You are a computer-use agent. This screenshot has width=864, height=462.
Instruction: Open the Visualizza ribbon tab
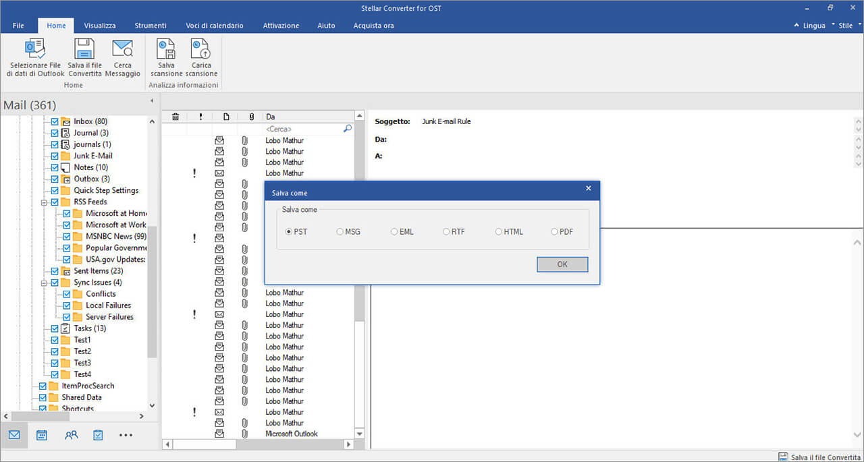click(100, 26)
